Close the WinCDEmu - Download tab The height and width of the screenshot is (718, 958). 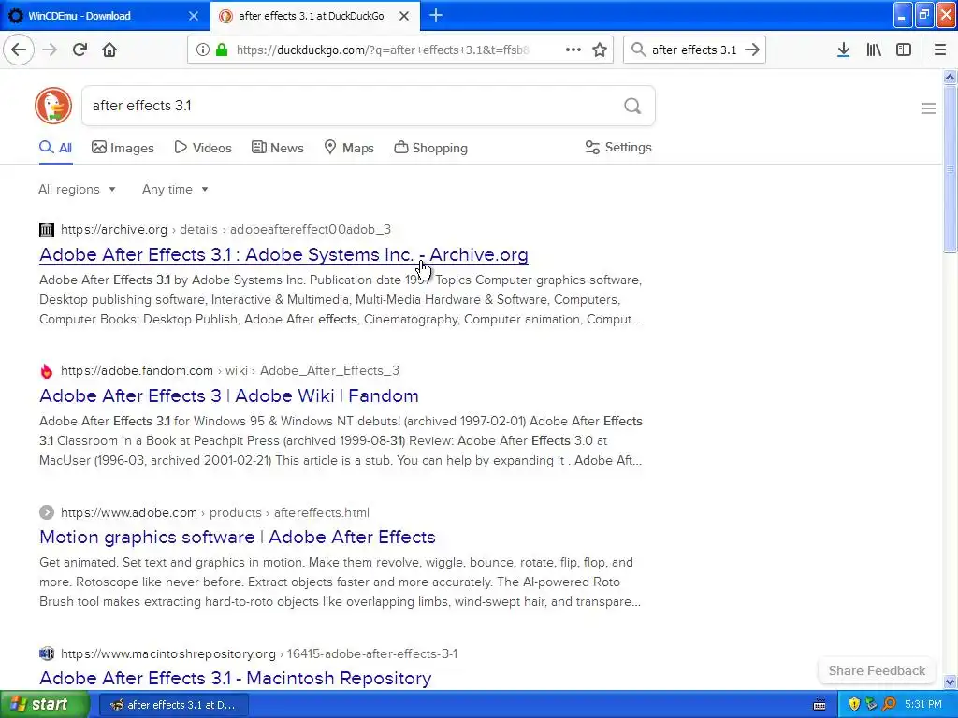point(193,16)
